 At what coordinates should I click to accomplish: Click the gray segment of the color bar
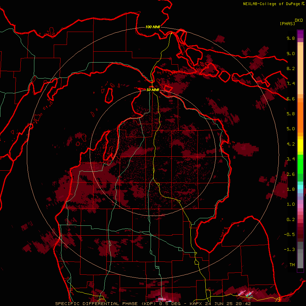300,255
